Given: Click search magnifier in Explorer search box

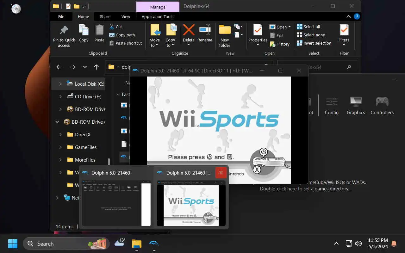Looking at the screenshot, I should click(349, 67).
